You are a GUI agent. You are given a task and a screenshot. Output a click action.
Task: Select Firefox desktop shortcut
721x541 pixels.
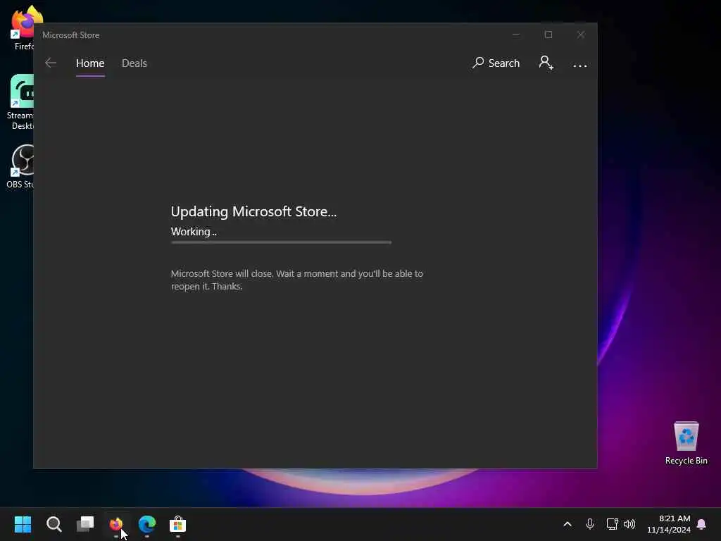(x=23, y=28)
